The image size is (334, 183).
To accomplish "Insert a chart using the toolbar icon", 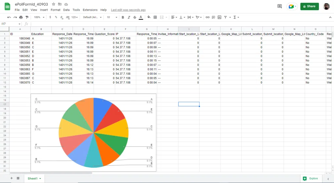I will pyautogui.click(x=220, y=17).
